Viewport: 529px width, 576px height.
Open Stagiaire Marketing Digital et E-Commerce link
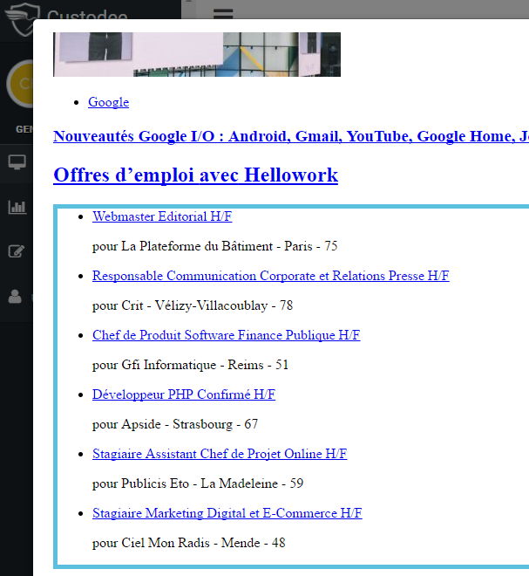tap(227, 513)
